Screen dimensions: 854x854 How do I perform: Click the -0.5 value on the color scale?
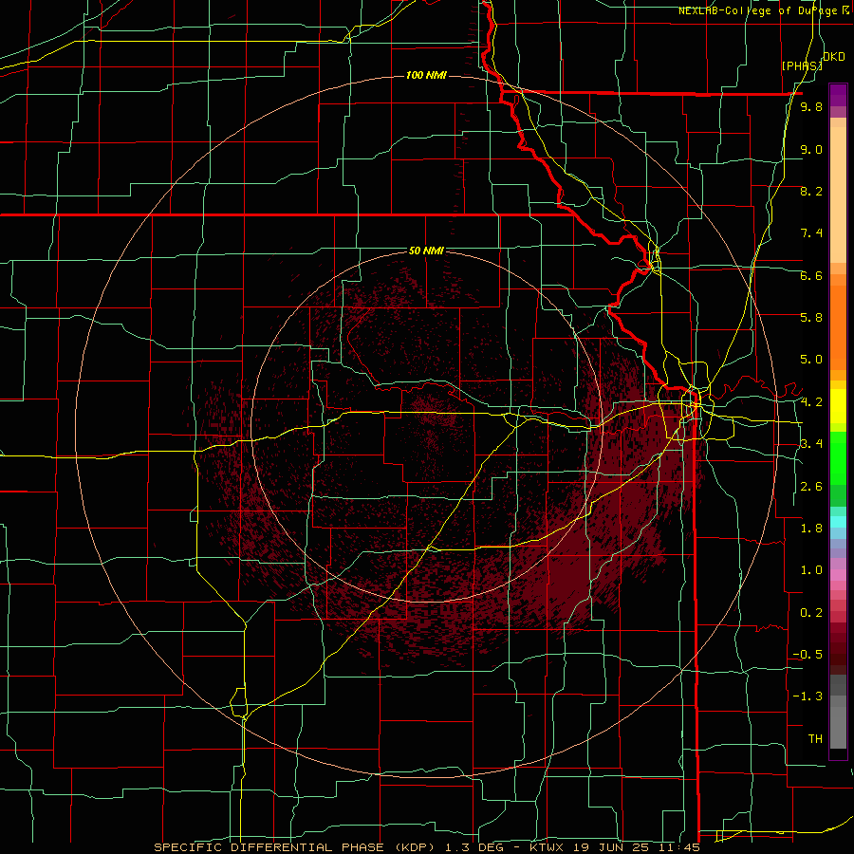tap(808, 655)
